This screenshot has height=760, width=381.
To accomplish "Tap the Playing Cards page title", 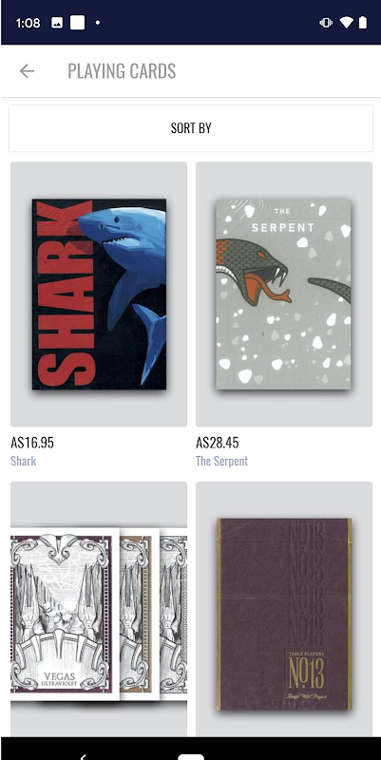I will coord(122,71).
